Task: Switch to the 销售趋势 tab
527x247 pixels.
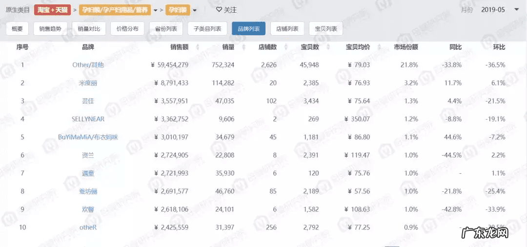Action: click(x=51, y=29)
